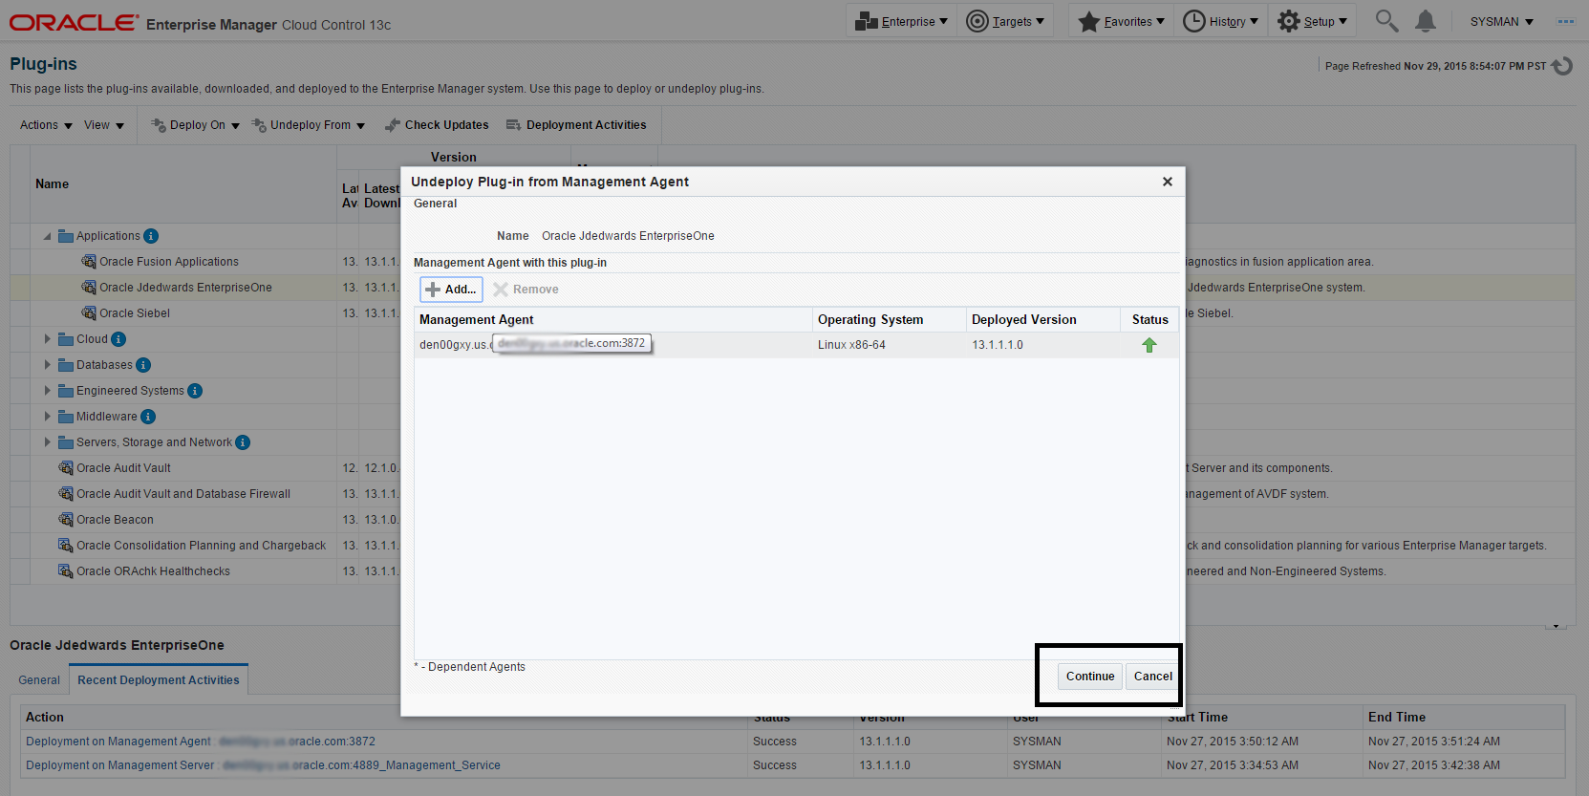Viewport: 1589px width, 796px height.
Task: Select Oracle Beacon tree row
Action: (115, 520)
